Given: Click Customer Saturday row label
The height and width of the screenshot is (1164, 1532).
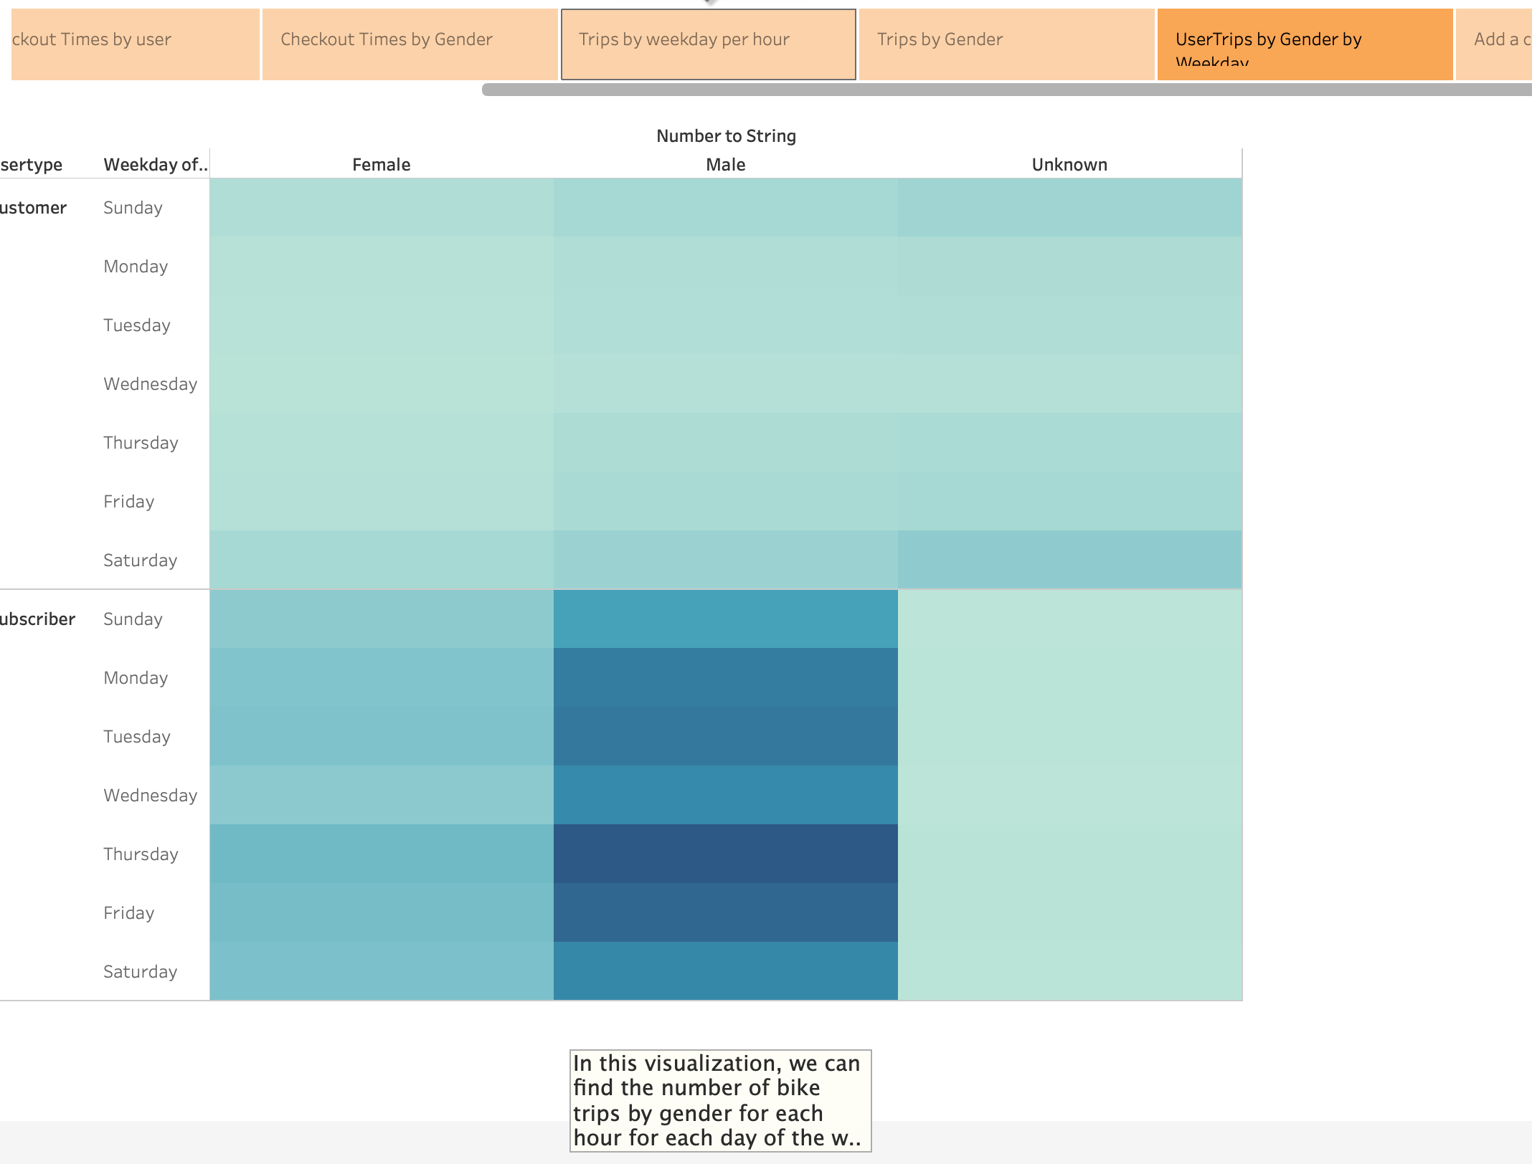Looking at the screenshot, I should [x=140, y=560].
